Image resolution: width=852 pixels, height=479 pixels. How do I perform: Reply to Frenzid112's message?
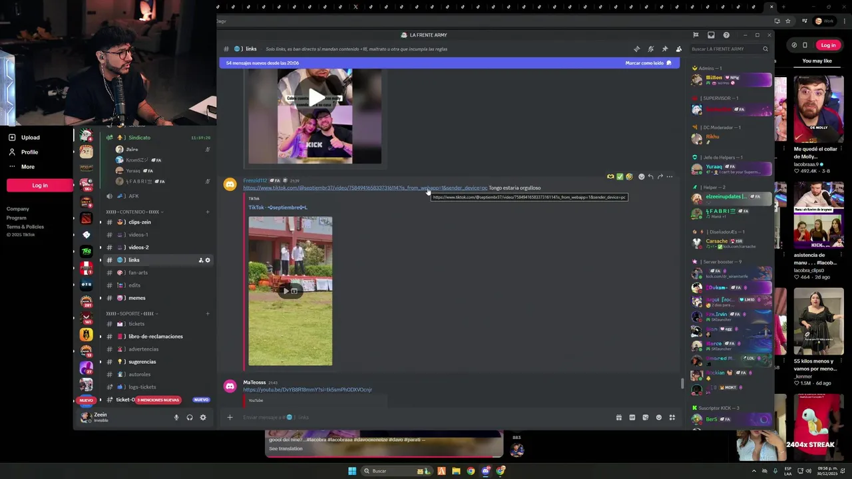click(650, 177)
